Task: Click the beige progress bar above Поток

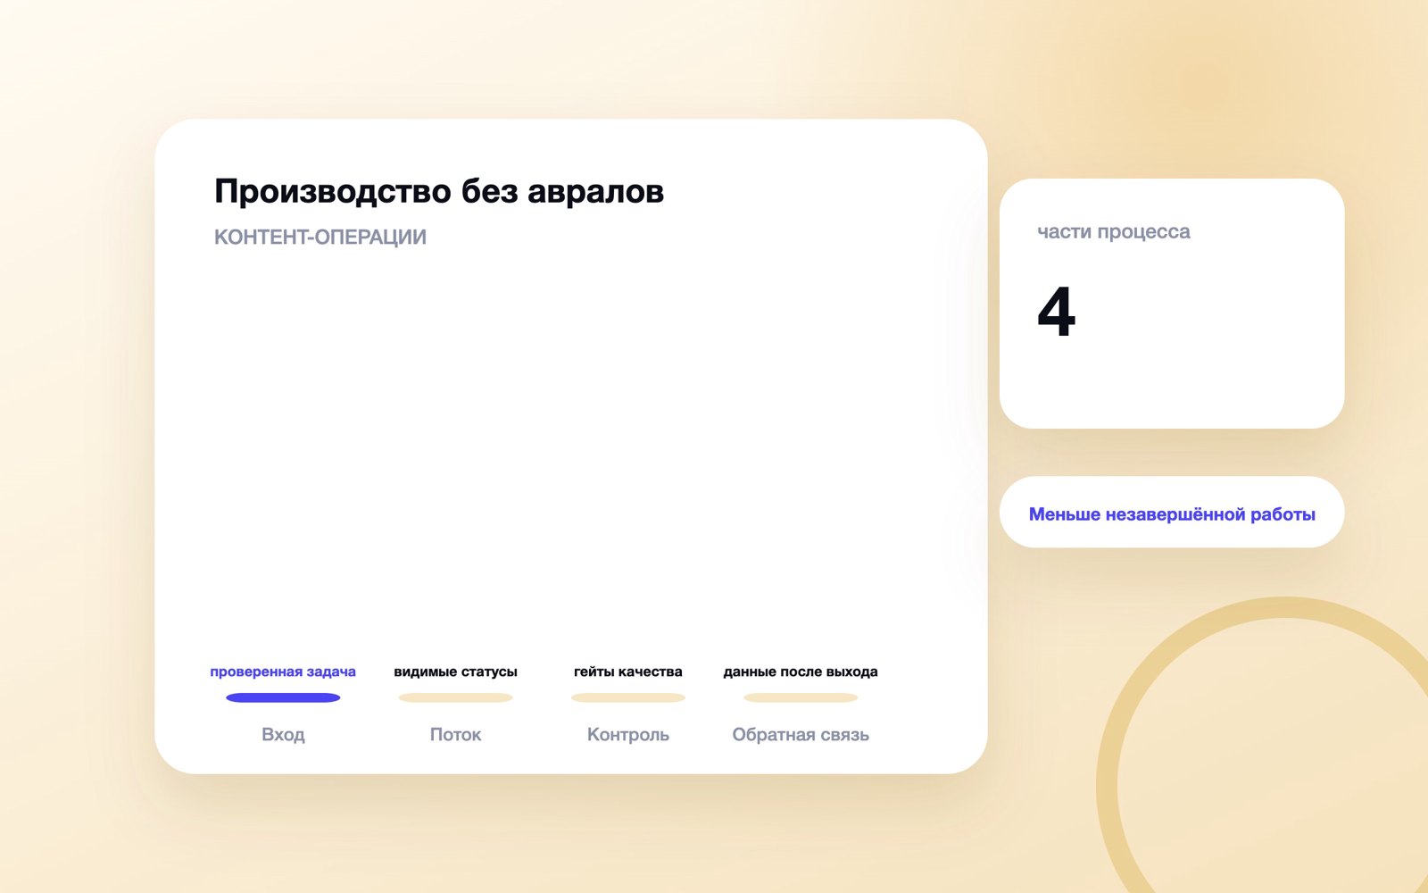Action: tap(455, 697)
